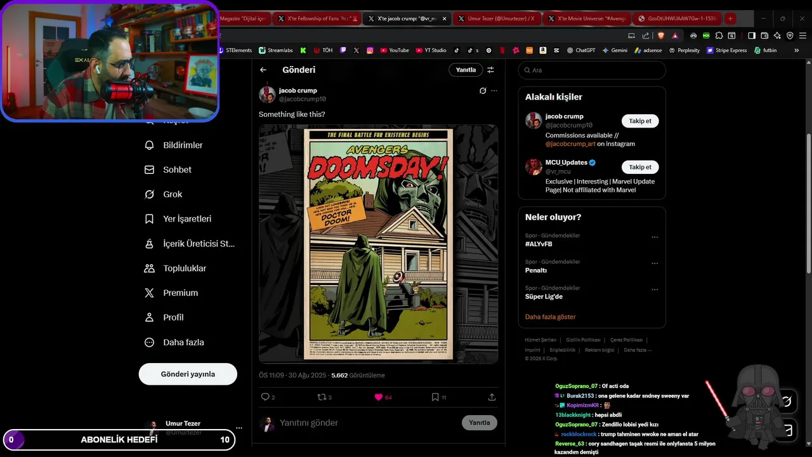Open Umur Tezer account menu dots
The width and height of the screenshot is (812, 457).
click(x=239, y=428)
